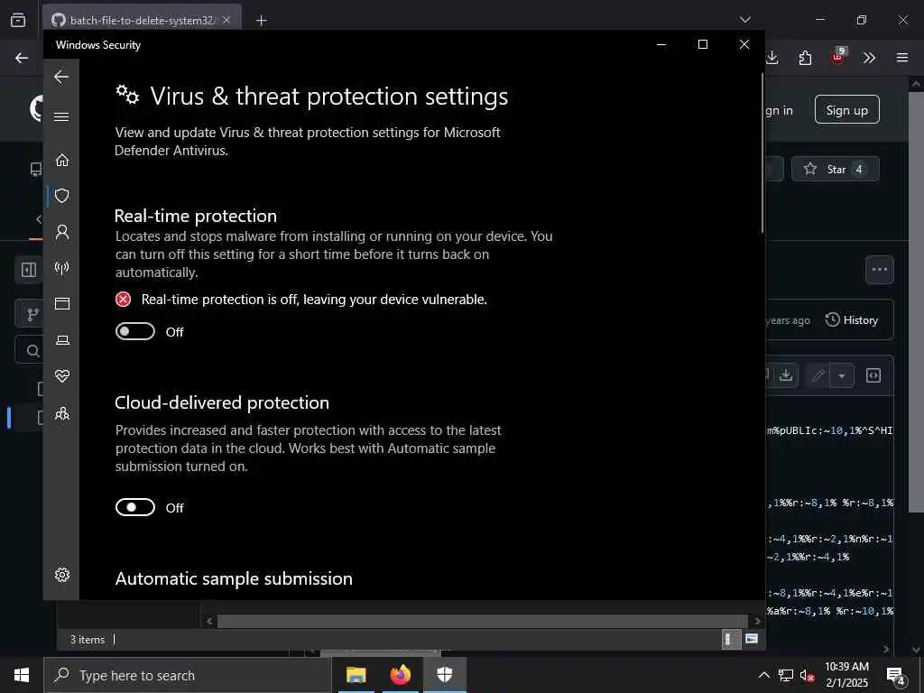
Task: Switch File Explorer to large icons view
Action: tap(752, 640)
